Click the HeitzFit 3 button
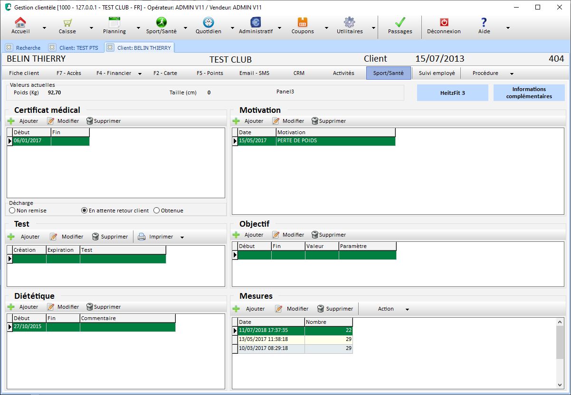571x395 pixels. pos(452,93)
